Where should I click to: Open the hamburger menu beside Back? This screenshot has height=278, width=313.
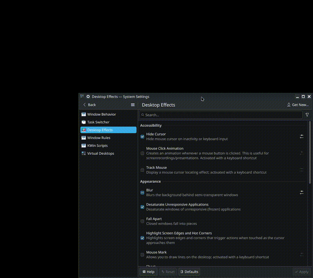point(133,105)
